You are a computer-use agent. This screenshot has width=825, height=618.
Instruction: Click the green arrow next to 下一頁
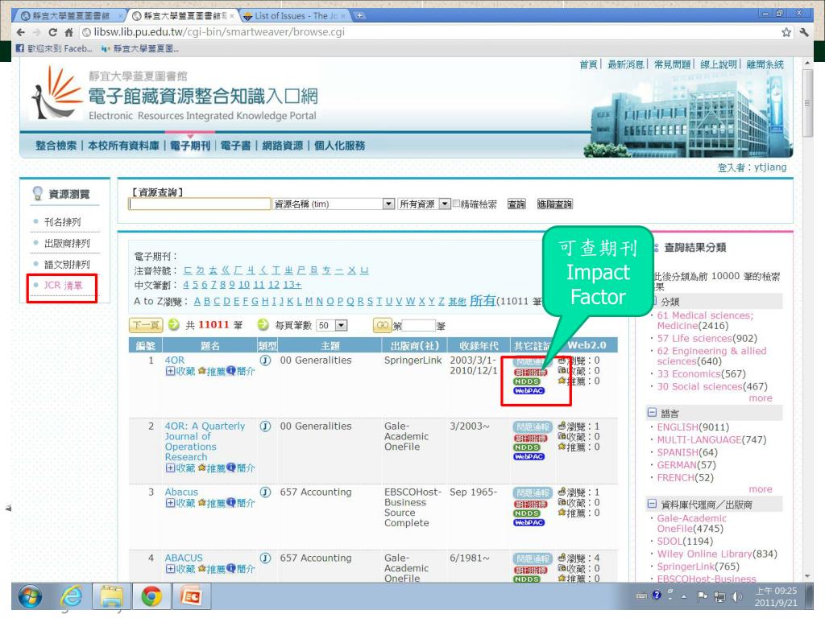(x=174, y=325)
